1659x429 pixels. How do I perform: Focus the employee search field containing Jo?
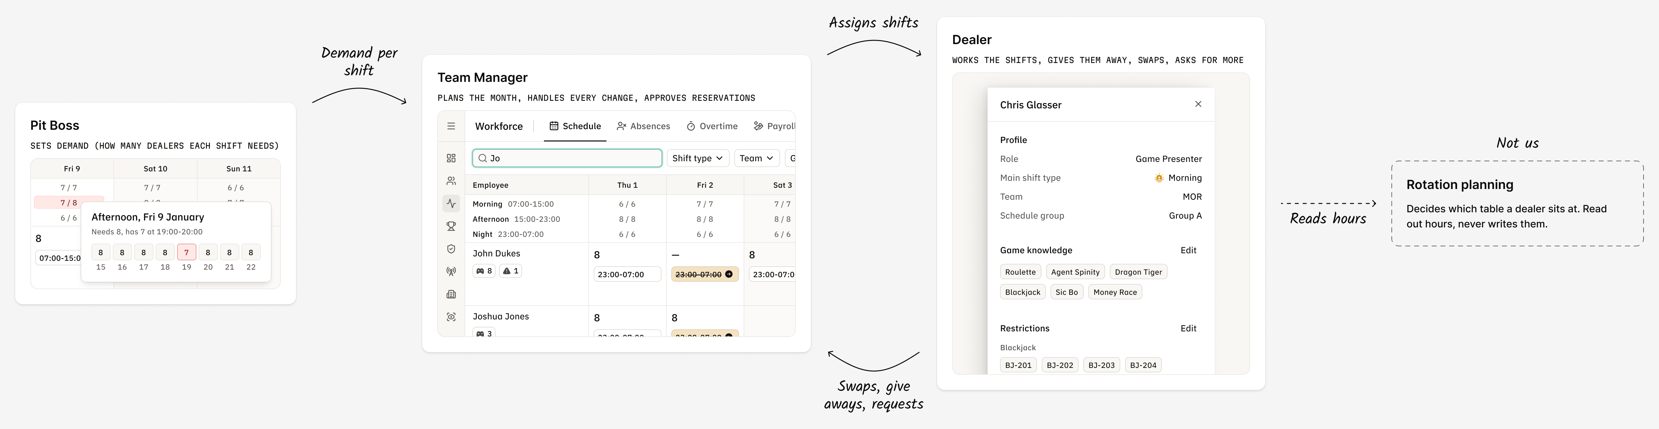[567, 158]
